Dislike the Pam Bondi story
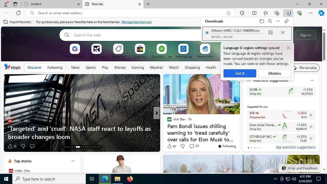The width and height of the screenshot is (327, 184). [183, 146]
